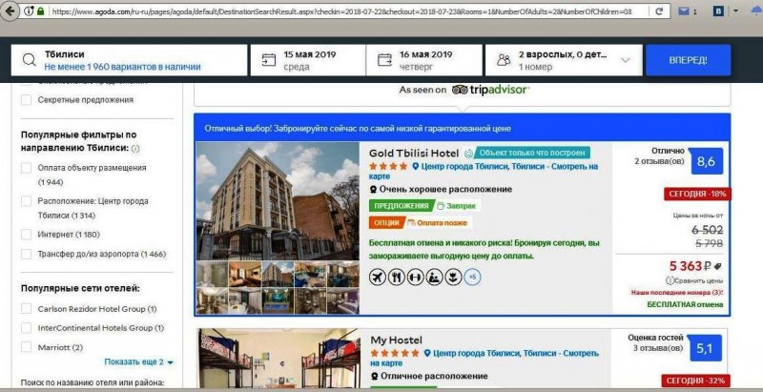
Task: Open check-in date field 15 мая 2019
Action: click(x=307, y=60)
